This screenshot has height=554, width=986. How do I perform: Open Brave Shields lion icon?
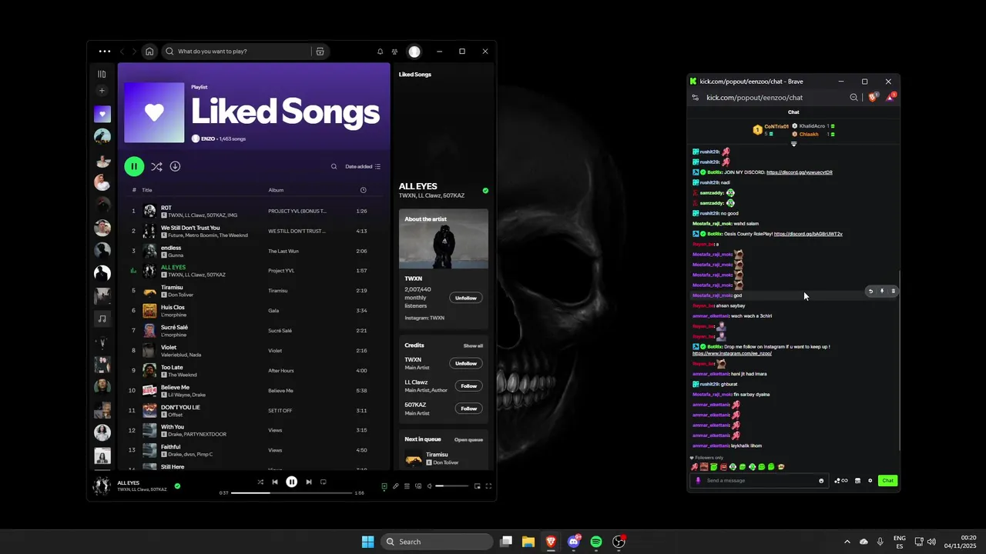[x=873, y=97]
